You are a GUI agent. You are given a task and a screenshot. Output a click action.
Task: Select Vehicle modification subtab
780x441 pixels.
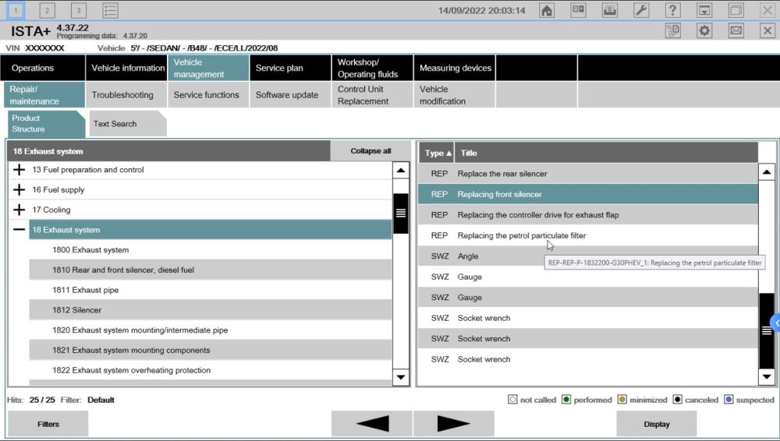(455, 95)
